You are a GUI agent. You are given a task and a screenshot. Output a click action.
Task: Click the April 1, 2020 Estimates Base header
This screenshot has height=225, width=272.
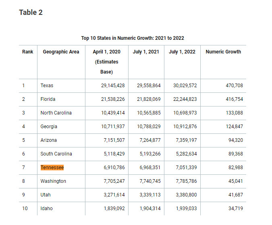coord(106,61)
